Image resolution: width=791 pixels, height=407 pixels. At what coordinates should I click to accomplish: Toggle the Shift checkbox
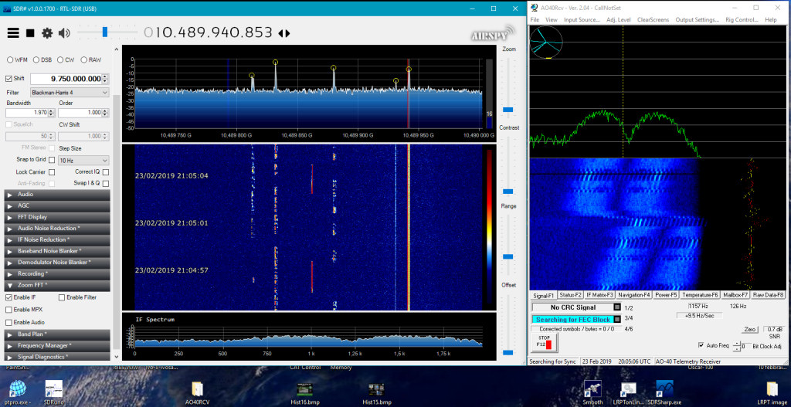pos(8,79)
